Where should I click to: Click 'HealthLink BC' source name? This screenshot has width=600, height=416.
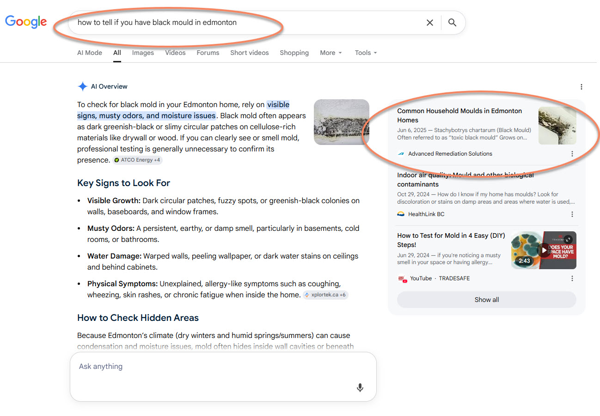coord(426,214)
